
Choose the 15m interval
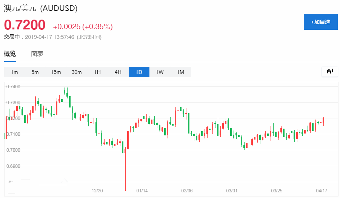pyautogui.click(x=56, y=72)
